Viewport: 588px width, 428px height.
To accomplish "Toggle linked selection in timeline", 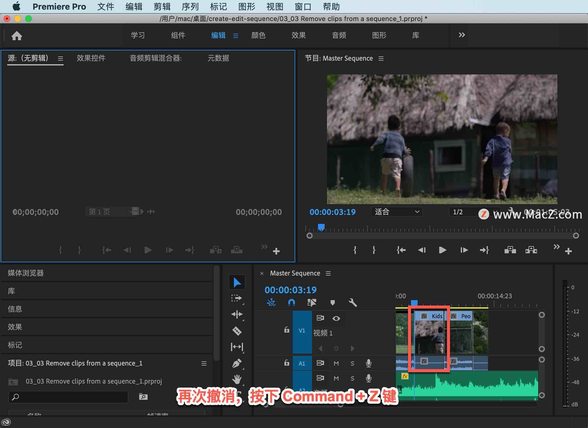I will [x=312, y=303].
